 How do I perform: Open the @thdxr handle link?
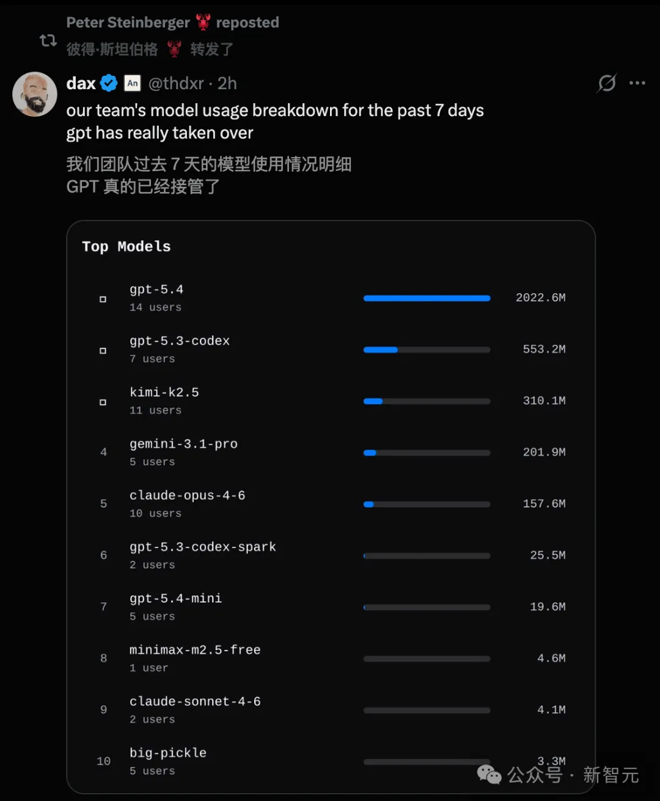(x=176, y=83)
